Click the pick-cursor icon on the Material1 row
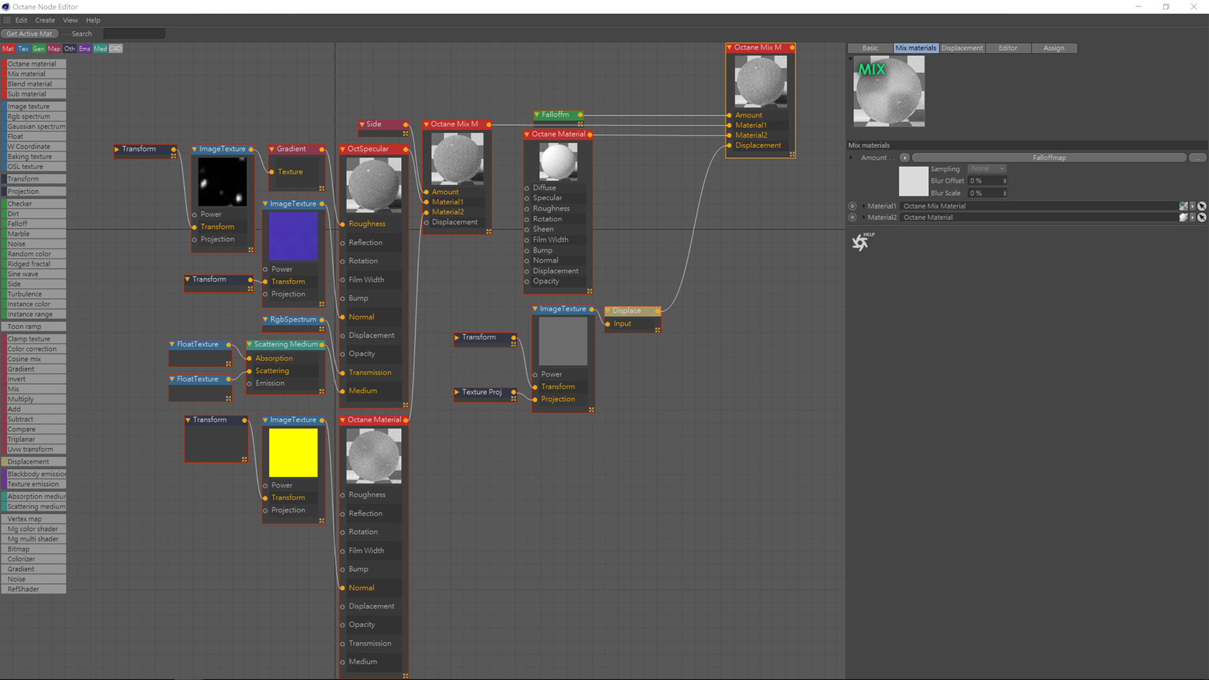Viewport: 1209px width, 680px height. point(1201,206)
